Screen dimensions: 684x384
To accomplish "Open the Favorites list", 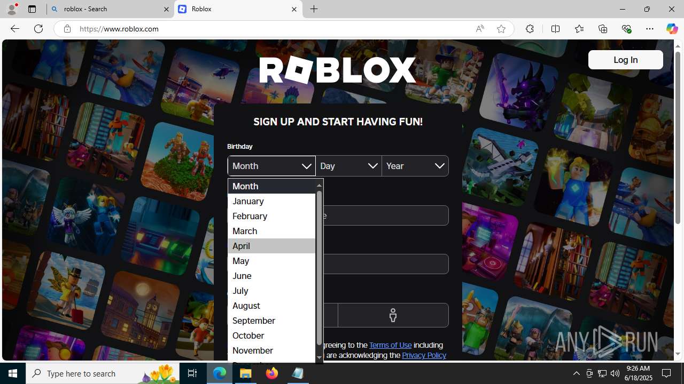I will [x=579, y=29].
